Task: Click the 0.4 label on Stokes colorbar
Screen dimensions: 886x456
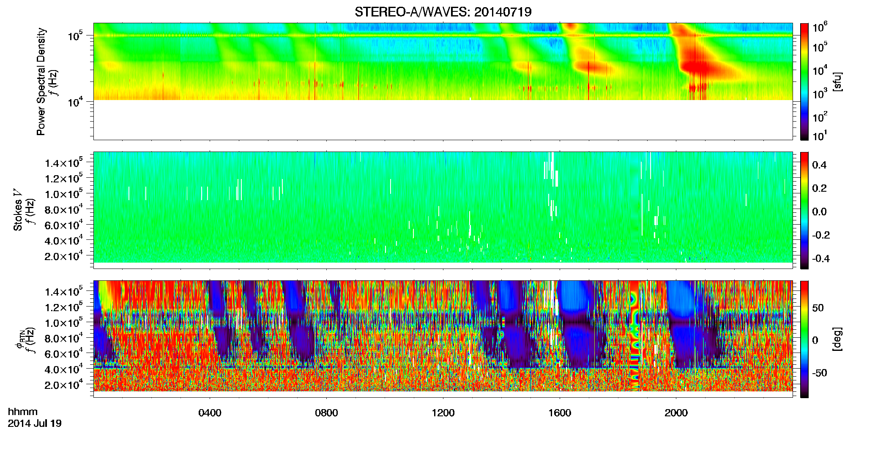Action: pos(819,165)
